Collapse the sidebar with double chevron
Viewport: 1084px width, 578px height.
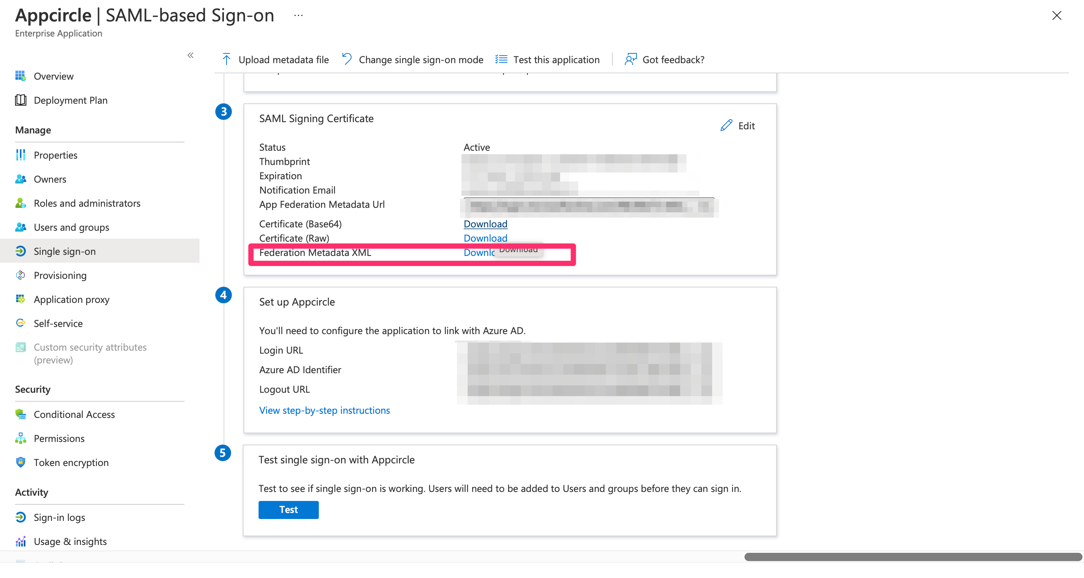point(190,55)
